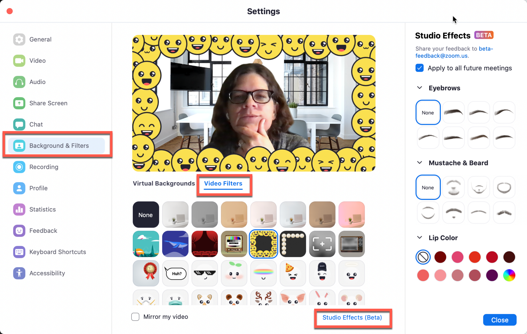This screenshot has height=334, width=527.
Task: Select the pizza party hat filter
Action: click(x=293, y=273)
